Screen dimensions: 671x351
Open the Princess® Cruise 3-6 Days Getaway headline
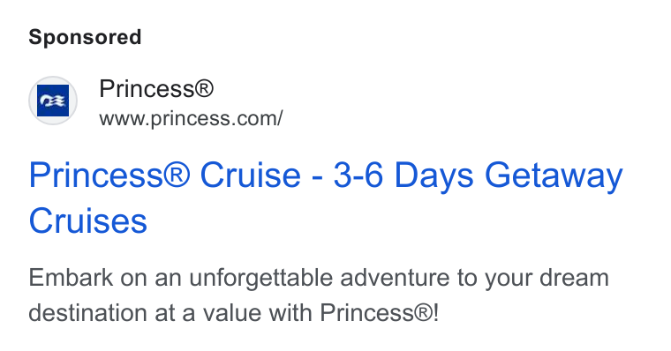click(326, 198)
